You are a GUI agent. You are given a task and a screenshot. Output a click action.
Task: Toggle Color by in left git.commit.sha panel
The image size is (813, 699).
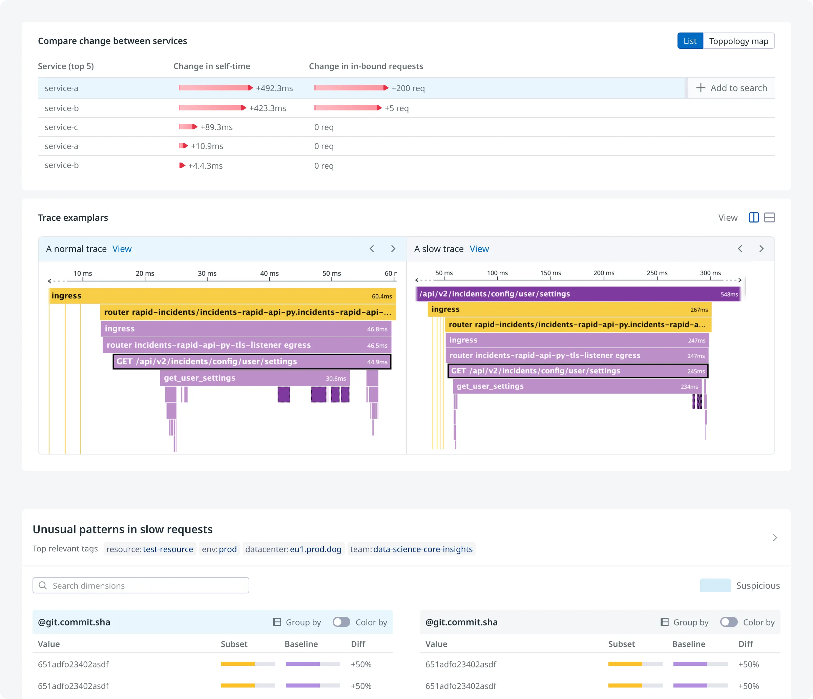pyautogui.click(x=341, y=622)
